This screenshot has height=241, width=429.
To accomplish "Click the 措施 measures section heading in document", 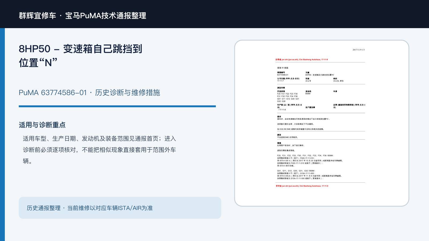I will tap(279, 143).
